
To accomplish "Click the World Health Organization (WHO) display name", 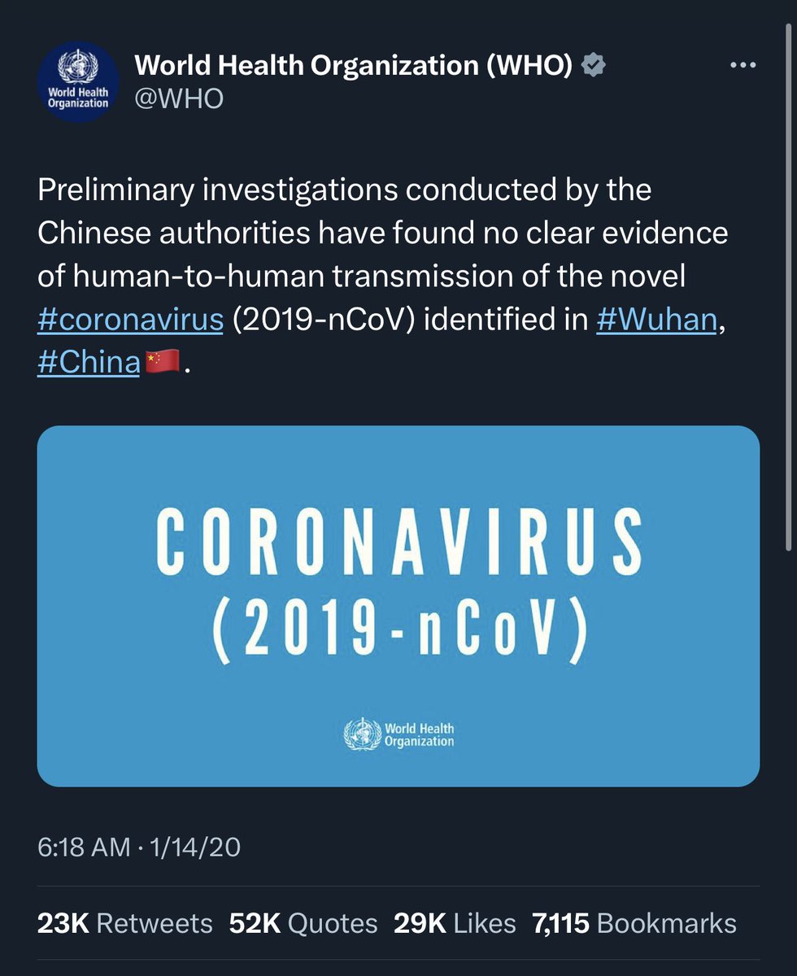I will [353, 67].
